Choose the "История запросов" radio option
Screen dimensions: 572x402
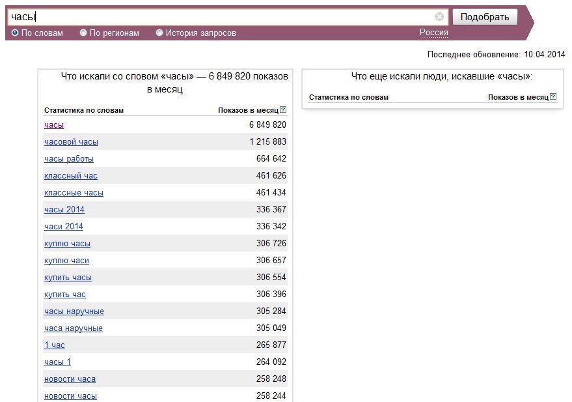click(159, 33)
